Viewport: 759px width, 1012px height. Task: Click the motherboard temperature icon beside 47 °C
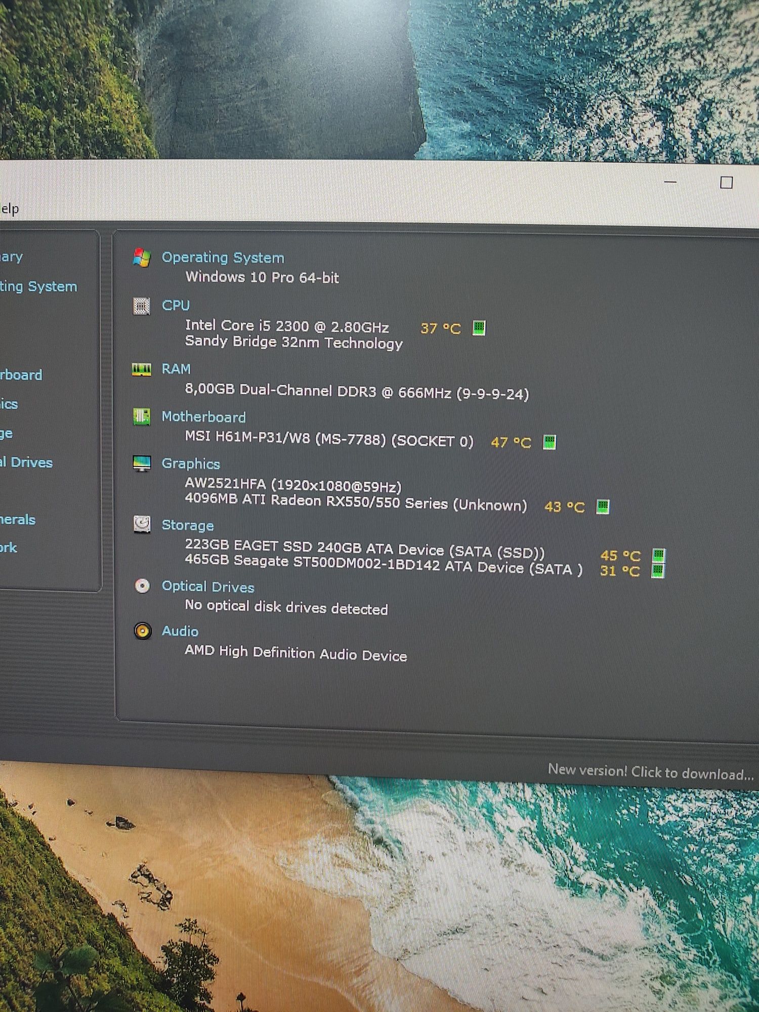coord(550,442)
